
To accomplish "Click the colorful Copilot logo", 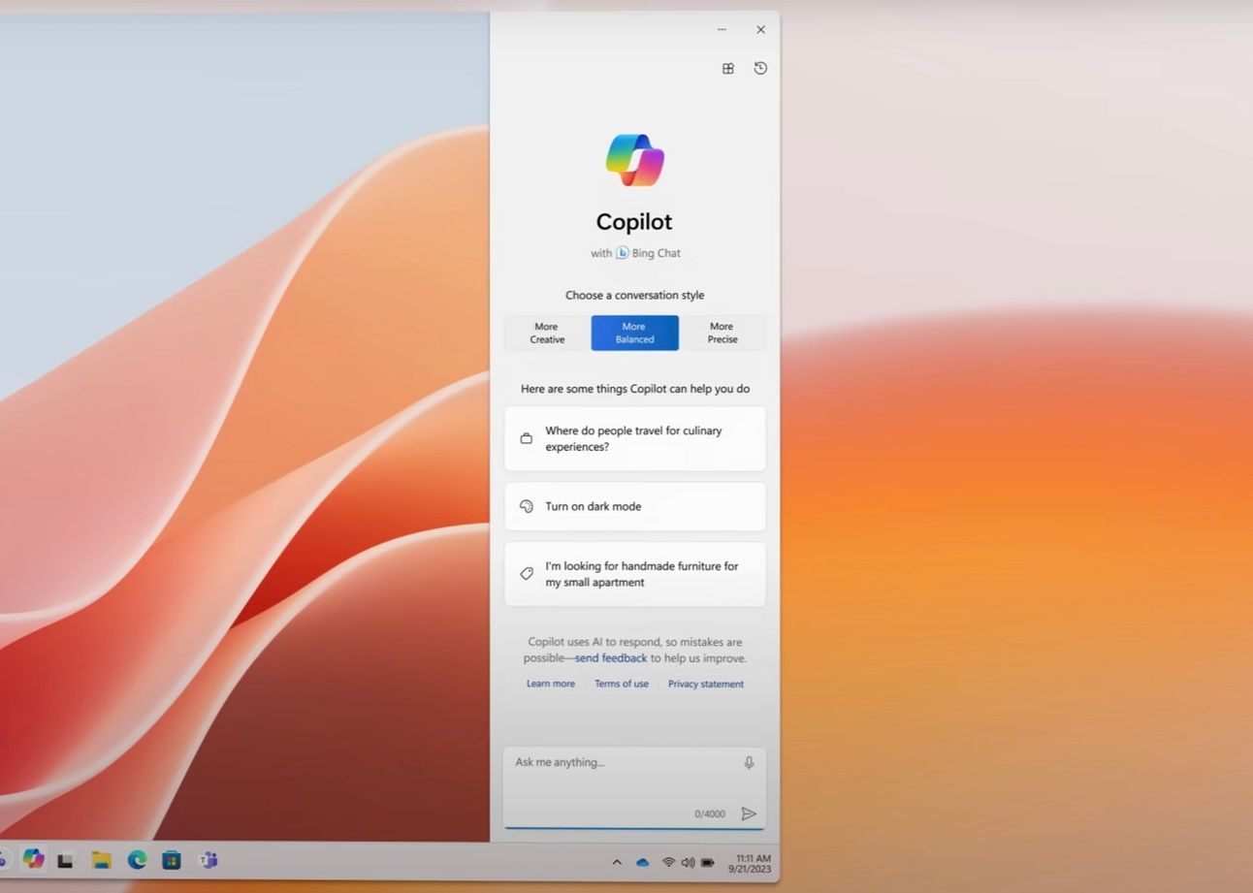I will tap(635, 160).
